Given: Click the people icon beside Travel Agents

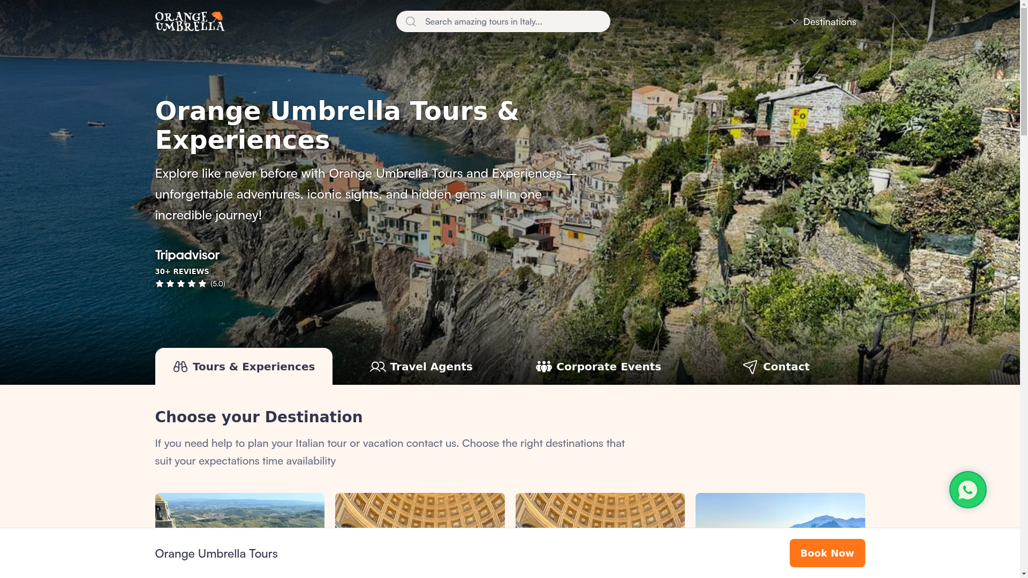Looking at the screenshot, I should pos(377,367).
